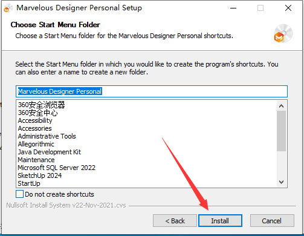
Task: Minimize the setup window
Action: tap(233, 8)
